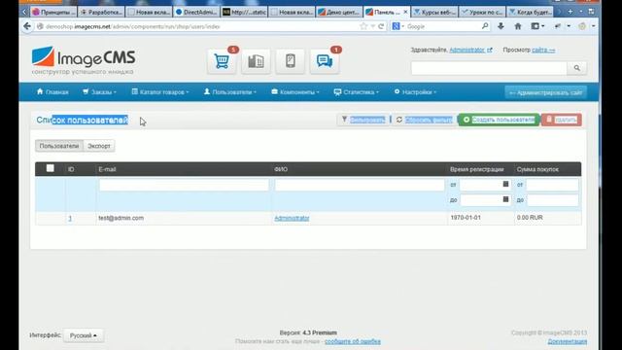This screenshot has height=350, width=622.
Task: Switch to the Демо центр browser tab
Action: click(339, 12)
